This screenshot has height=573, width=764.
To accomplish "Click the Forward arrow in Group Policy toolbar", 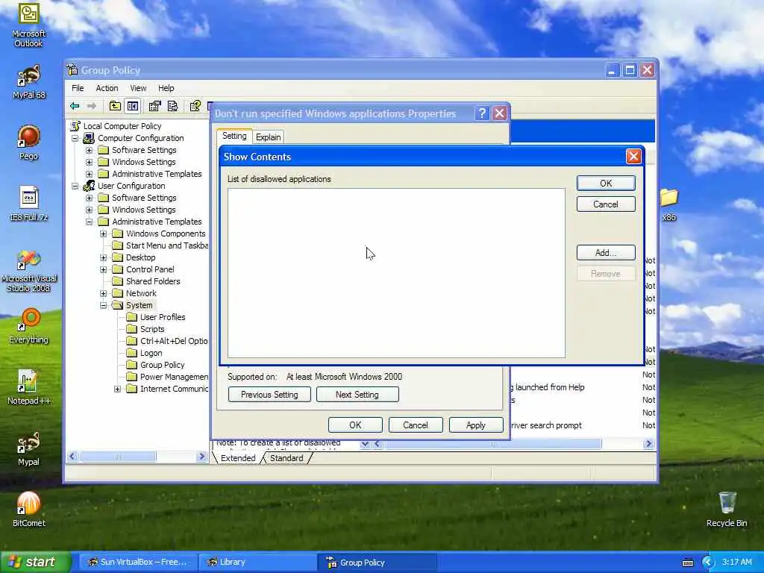I will 92,106.
